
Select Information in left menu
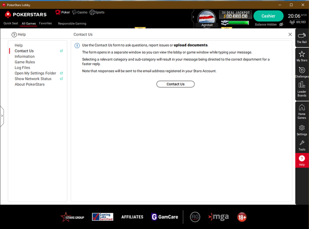click(x=25, y=56)
